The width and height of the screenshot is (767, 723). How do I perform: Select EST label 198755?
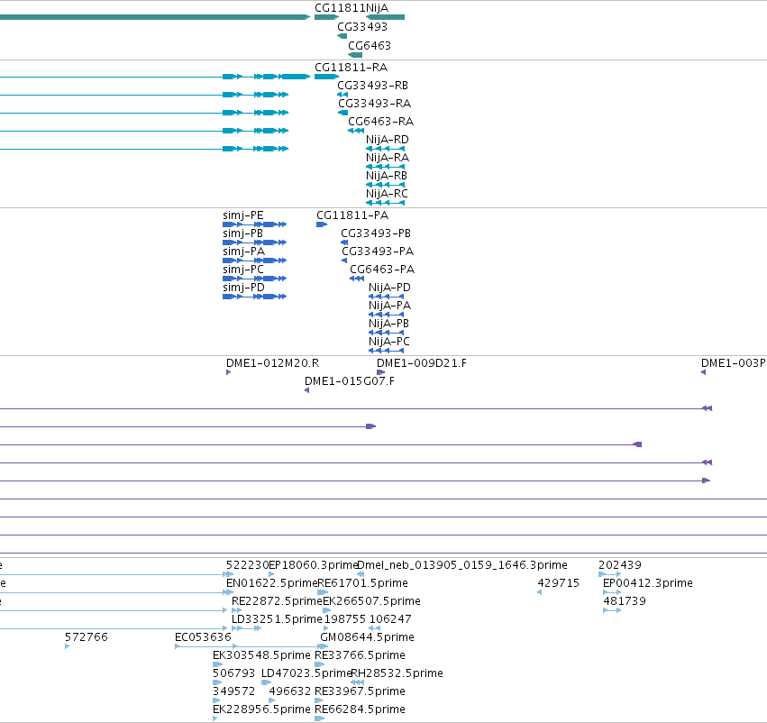pos(344,619)
